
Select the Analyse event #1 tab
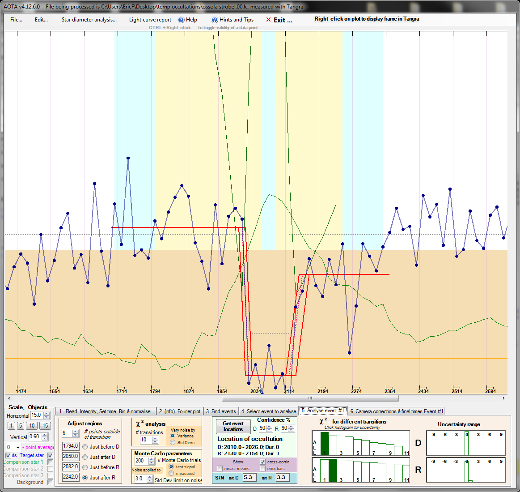(x=323, y=411)
